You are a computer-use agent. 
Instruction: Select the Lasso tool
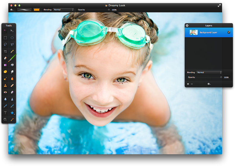5,45
